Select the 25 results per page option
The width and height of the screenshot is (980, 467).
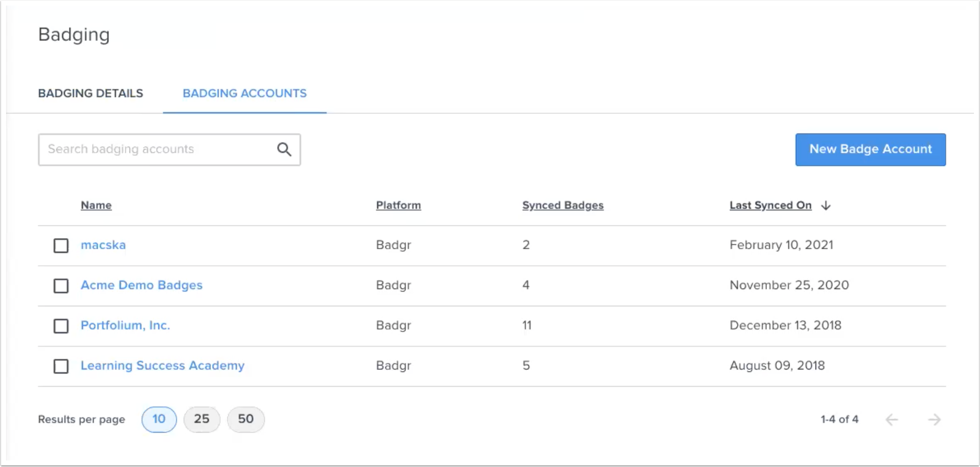coord(202,419)
